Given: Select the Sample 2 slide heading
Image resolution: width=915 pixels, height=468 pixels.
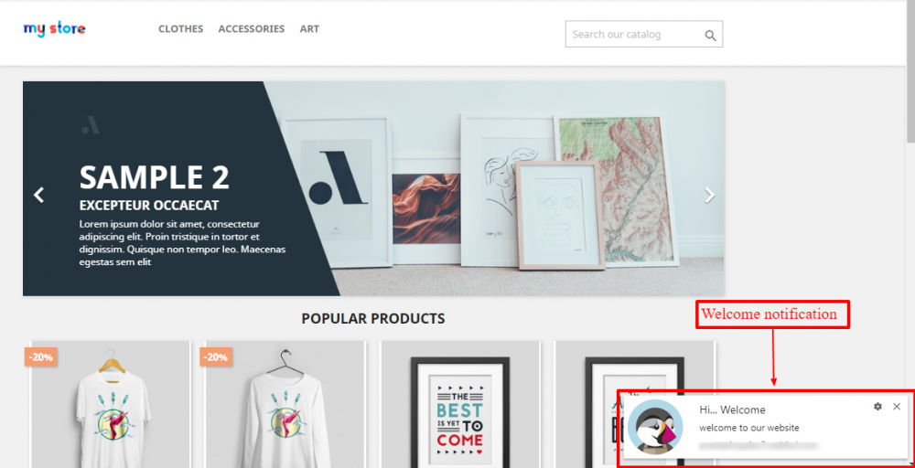Looking at the screenshot, I should tap(154, 177).
